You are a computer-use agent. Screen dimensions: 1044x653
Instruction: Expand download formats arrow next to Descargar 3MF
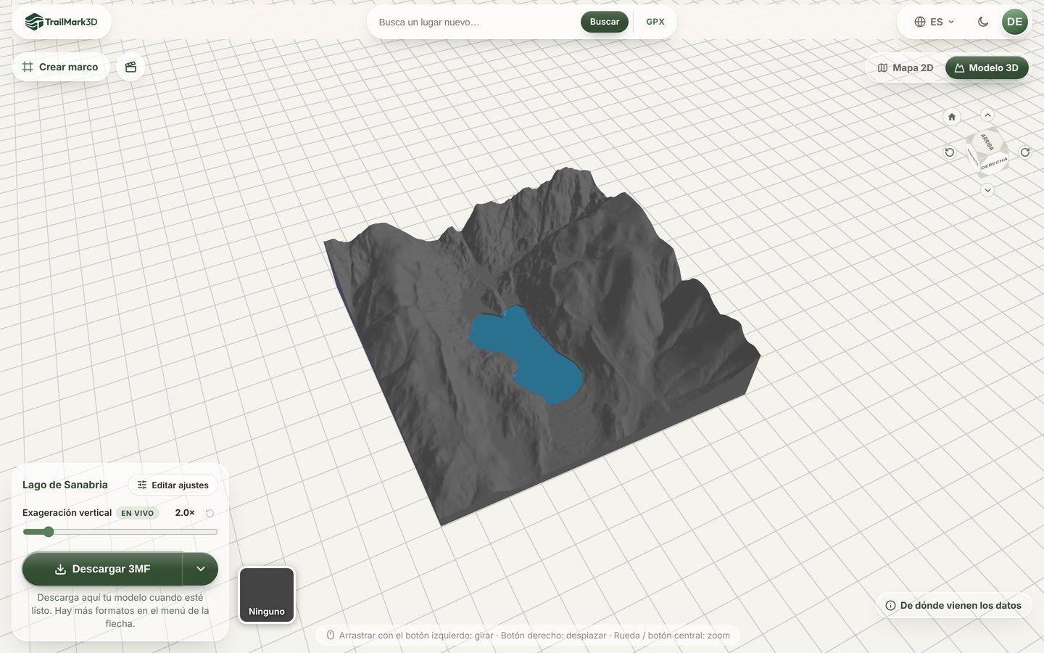[201, 569]
